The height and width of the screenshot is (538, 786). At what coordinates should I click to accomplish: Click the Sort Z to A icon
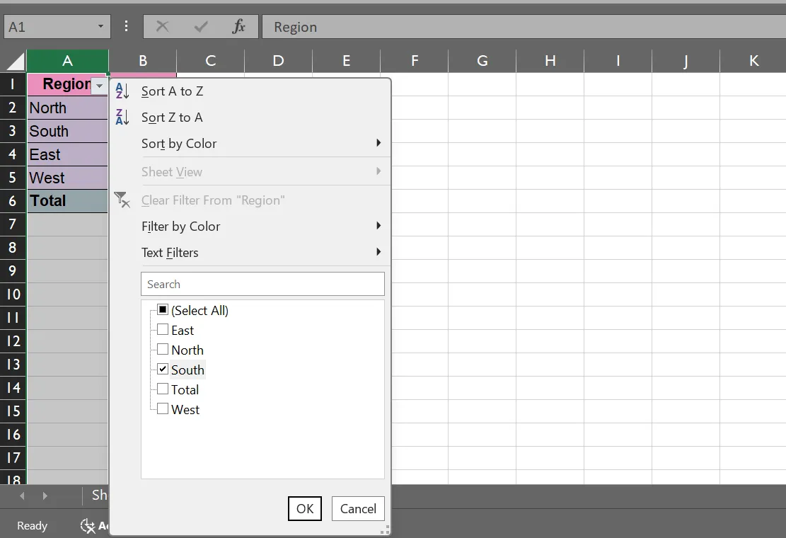coord(122,118)
